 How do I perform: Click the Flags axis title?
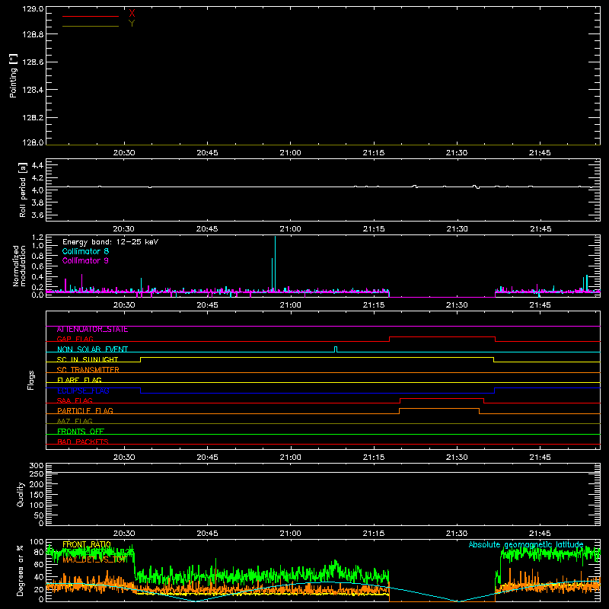(x=30, y=380)
